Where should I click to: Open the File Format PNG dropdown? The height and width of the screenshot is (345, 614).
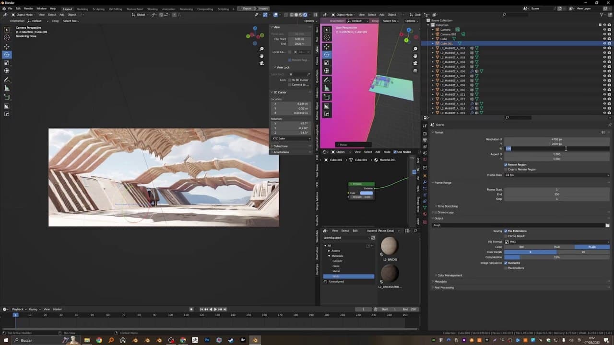(557, 242)
